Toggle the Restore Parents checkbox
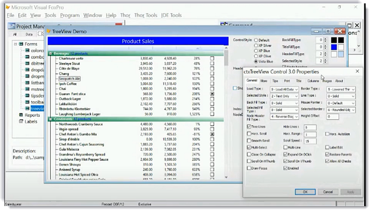Image resolution: width=369 pixels, height=210 pixels. [x=327, y=154]
